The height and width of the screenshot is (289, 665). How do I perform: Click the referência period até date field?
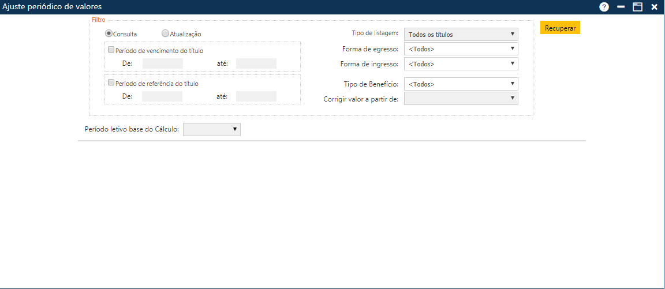tap(256, 96)
